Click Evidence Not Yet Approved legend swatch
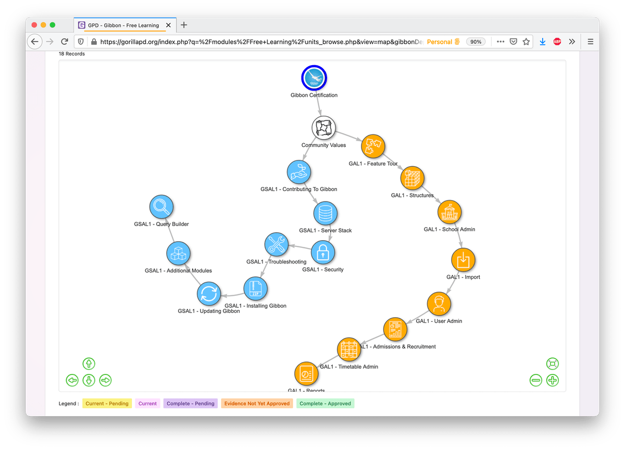The height and width of the screenshot is (450, 625). tap(257, 404)
